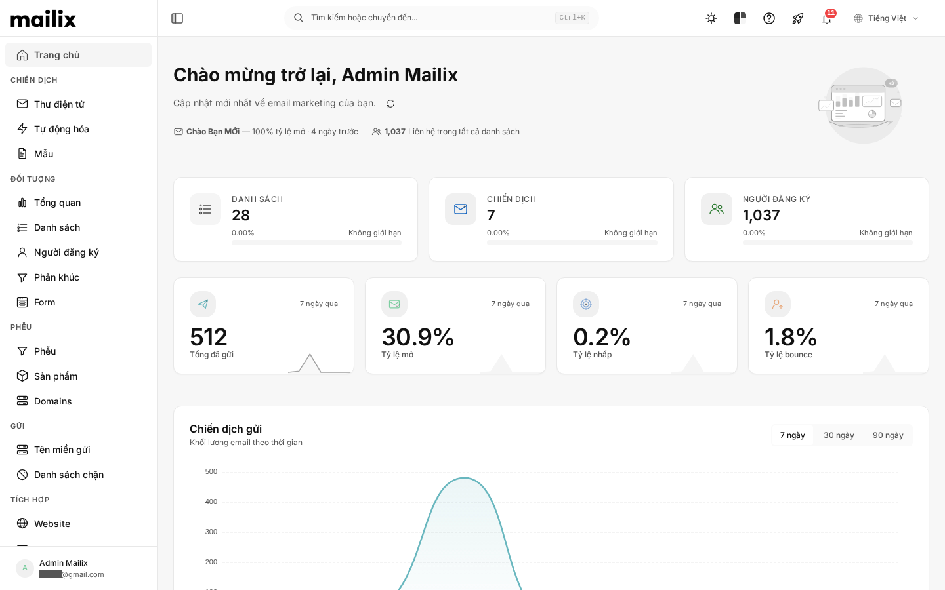Open Website integration in the sidebar
The image size is (945, 590).
point(78,524)
